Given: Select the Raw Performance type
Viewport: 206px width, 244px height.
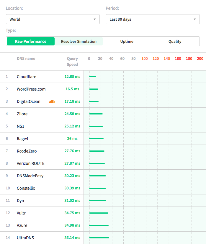Looking at the screenshot, I should tap(31, 41).
